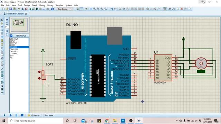Click the Copy to clipboard toolbar icon
This screenshot has height=124, width=221.
click(124, 9)
